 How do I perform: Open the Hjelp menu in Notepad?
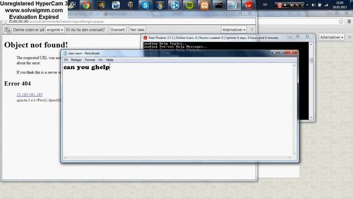(110, 60)
